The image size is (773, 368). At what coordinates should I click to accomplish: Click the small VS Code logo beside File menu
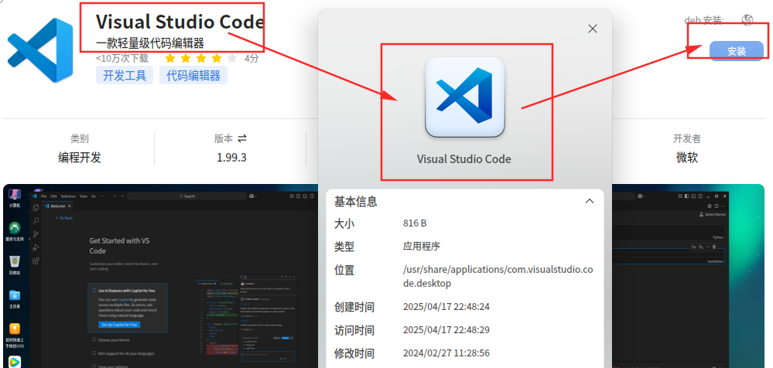coord(35,196)
